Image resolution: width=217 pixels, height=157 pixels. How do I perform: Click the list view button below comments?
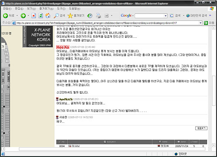(201, 128)
